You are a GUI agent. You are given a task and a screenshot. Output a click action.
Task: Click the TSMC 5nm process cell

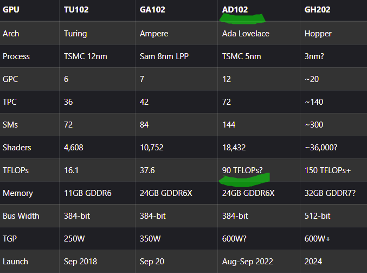[x=242, y=56]
